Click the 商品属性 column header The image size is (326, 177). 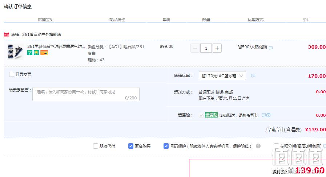117,20
